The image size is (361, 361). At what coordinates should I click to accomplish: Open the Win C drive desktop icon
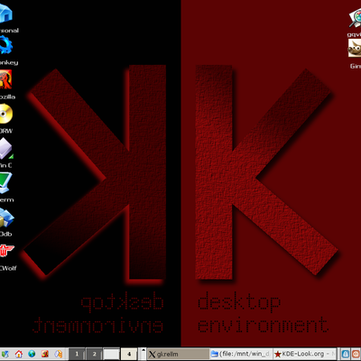pyautogui.click(x=6, y=149)
